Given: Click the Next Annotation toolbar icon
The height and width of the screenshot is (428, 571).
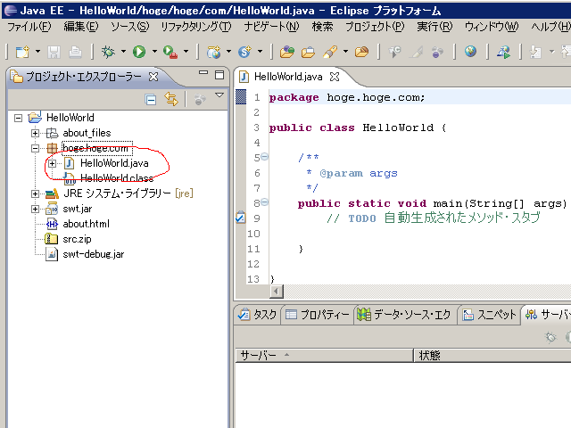Looking at the screenshot, I should click(535, 52).
